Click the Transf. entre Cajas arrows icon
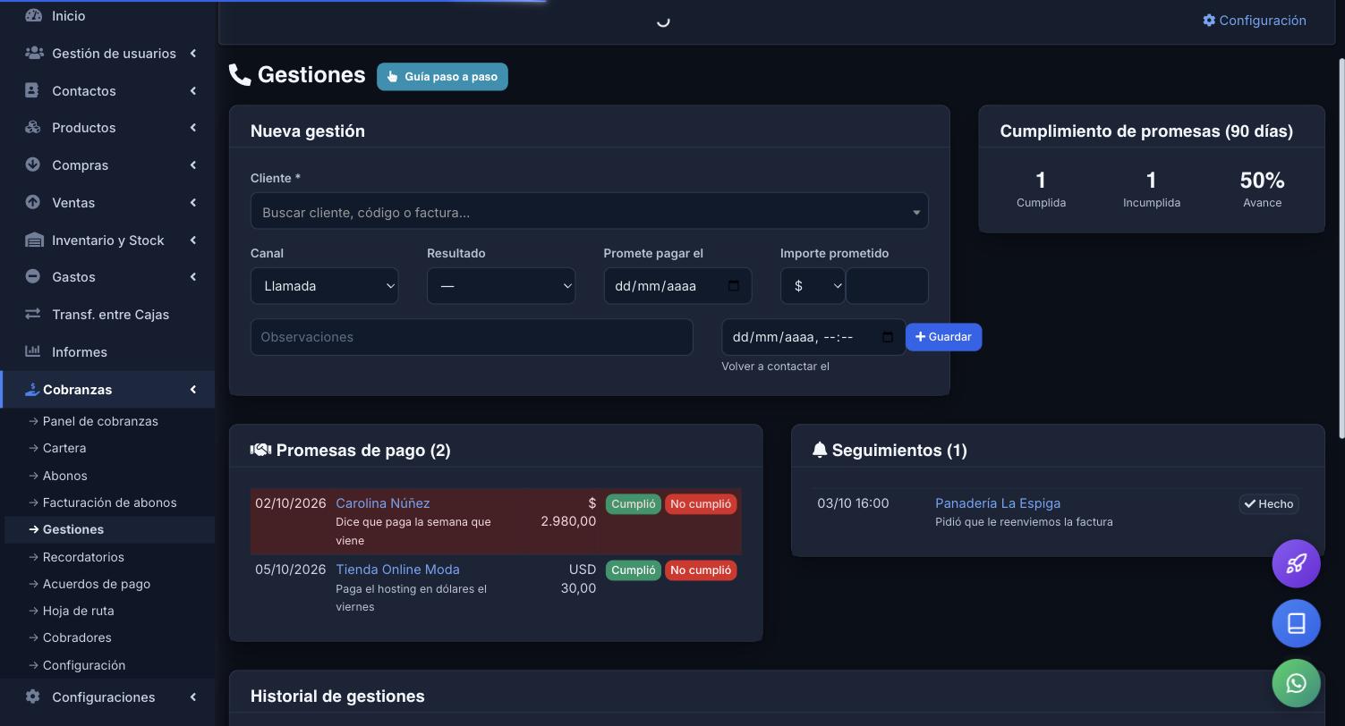Image resolution: width=1345 pixels, height=726 pixels. tap(32, 314)
